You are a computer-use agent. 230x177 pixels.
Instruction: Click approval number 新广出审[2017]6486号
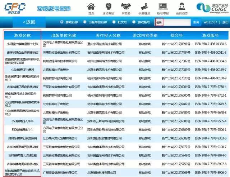point(176,112)
